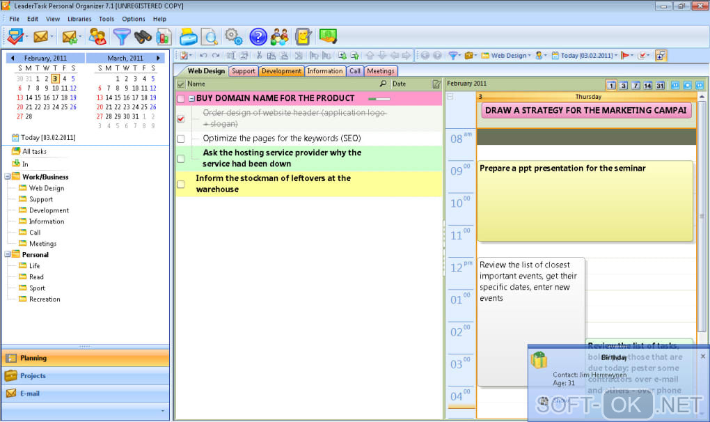This screenshot has width=710, height=422.
Task: Open the Libraries menu
Action: pyautogui.click(x=79, y=19)
